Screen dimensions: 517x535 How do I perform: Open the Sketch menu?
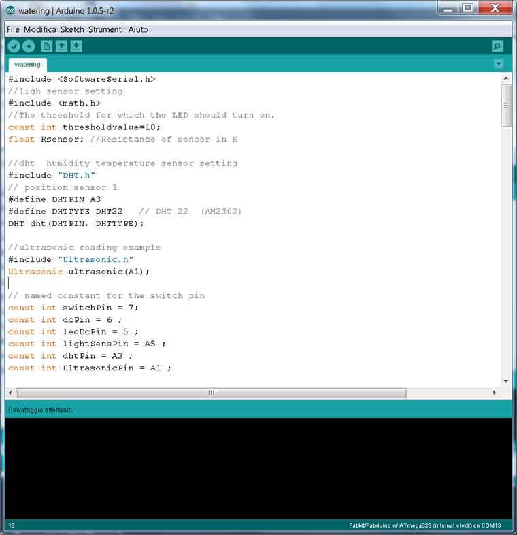(72, 29)
